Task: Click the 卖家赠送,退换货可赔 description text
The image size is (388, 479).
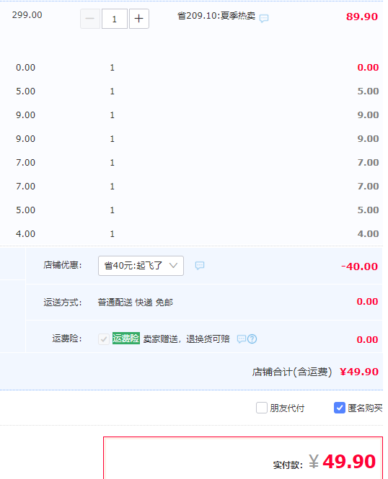Action: click(x=187, y=339)
